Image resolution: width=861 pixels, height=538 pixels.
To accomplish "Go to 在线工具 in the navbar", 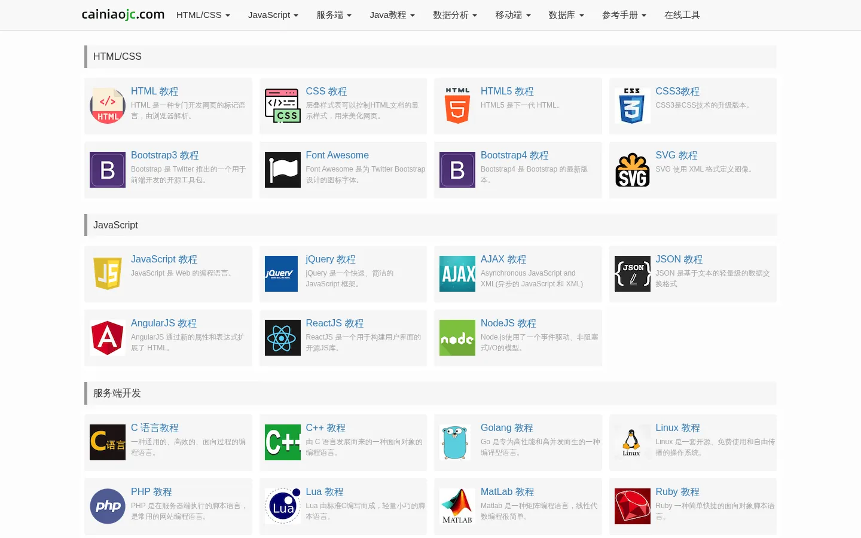I will [x=682, y=15].
